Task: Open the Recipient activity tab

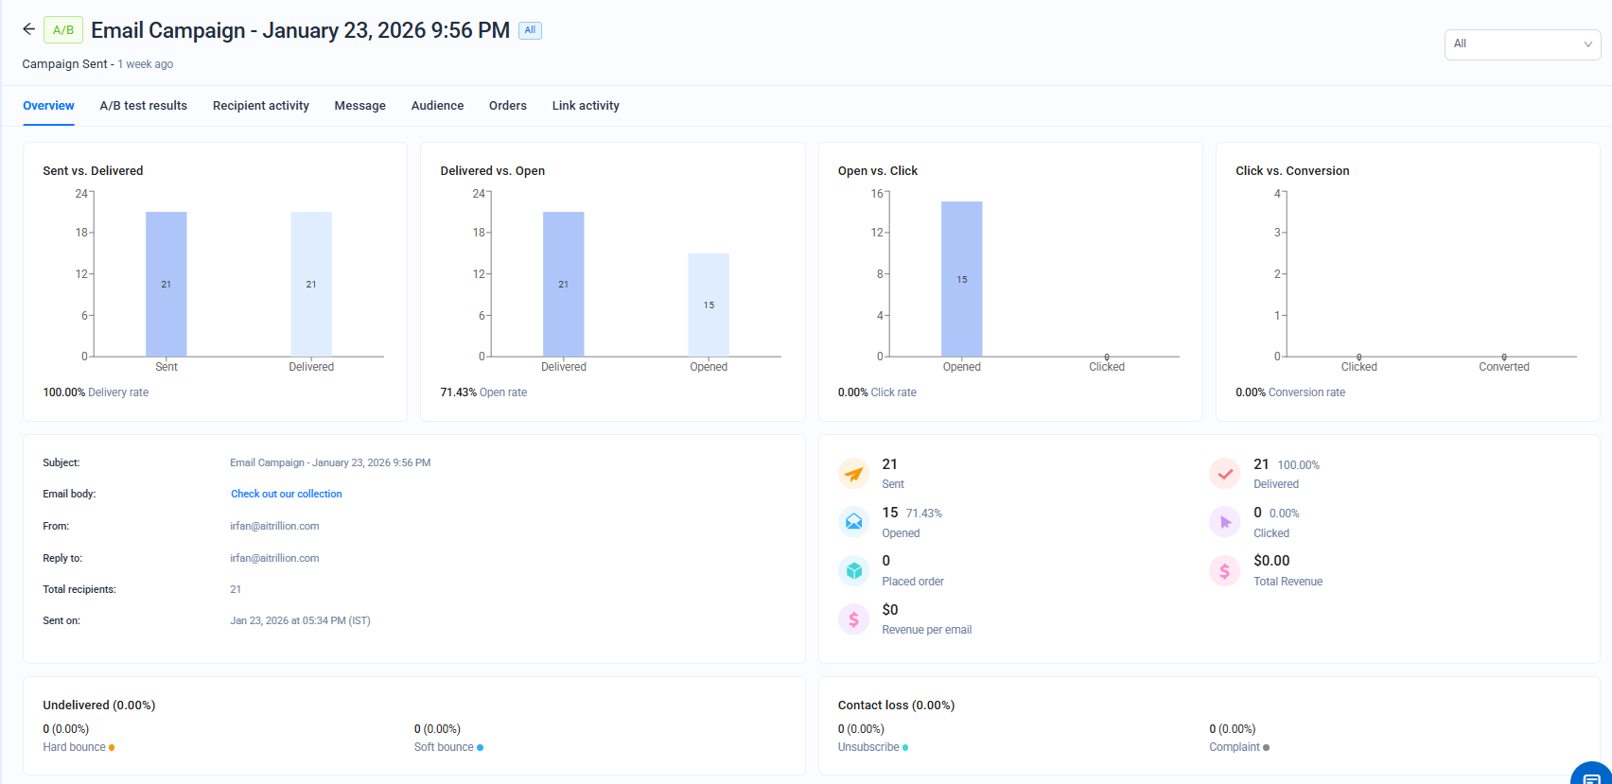Action: tap(260, 106)
